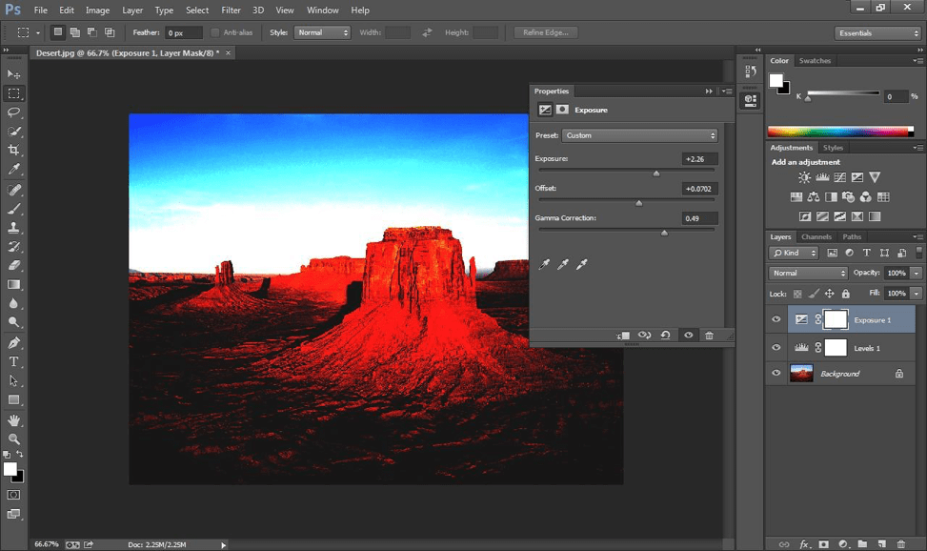Viewport: 927px width, 551px height.
Task: Pick the Type tool in toolbar
Action: [14, 361]
